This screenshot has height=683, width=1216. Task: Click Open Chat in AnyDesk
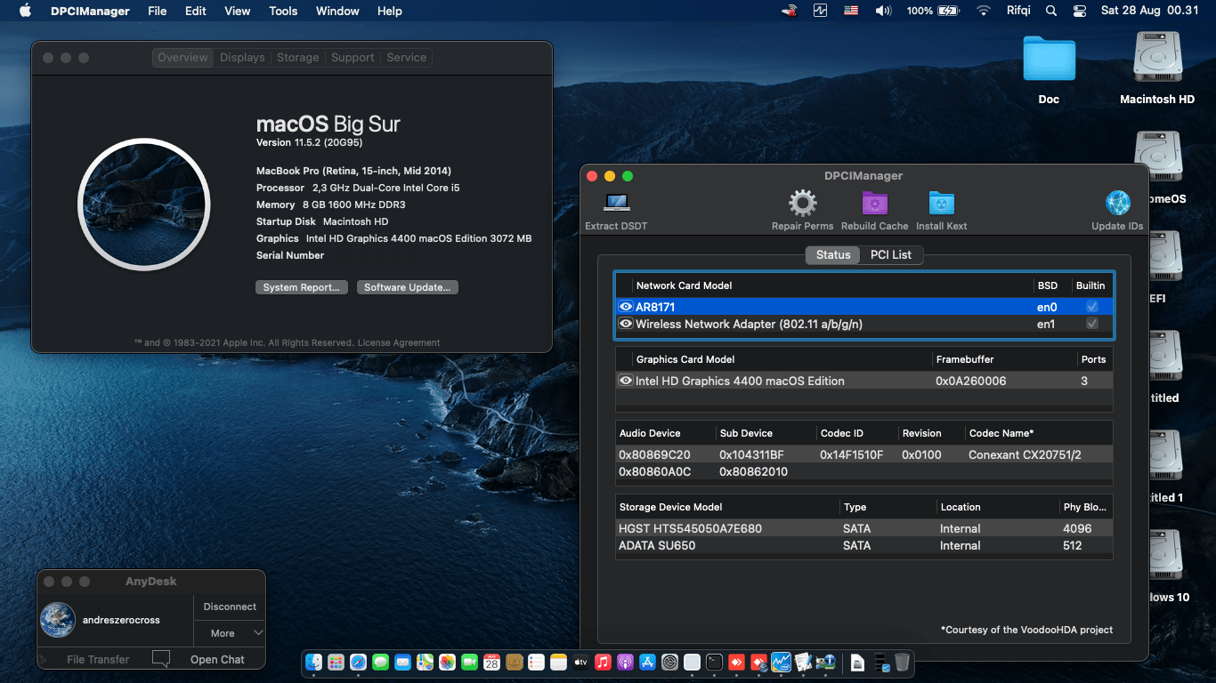217,659
